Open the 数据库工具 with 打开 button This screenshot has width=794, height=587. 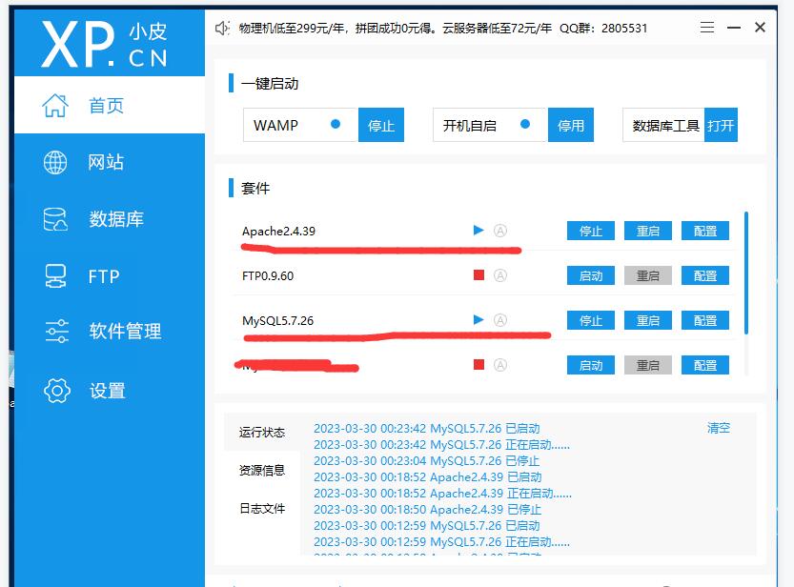(x=721, y=125)
